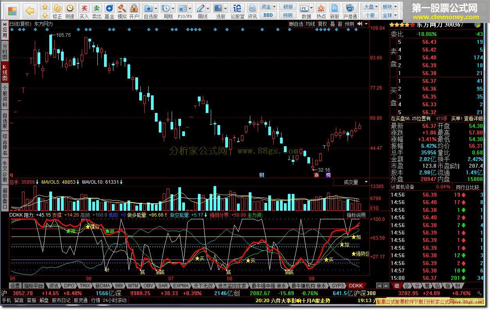The image size is (490, 310).
Task: Click the 开户 open-account lock icon
Action: (x=134, y=11)
